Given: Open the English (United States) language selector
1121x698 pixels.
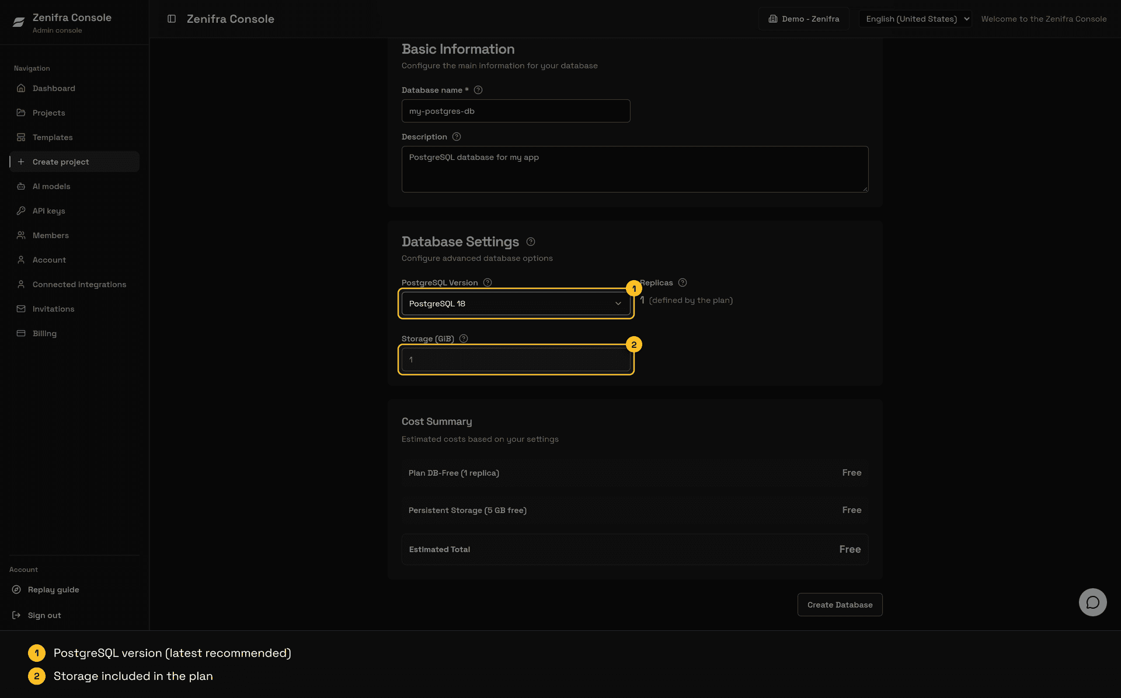Looking at the screenshot, I should tap(915, 19).
